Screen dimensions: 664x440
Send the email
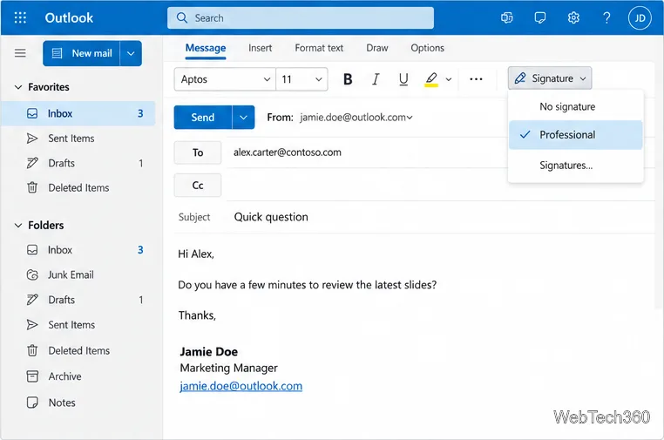203,118
